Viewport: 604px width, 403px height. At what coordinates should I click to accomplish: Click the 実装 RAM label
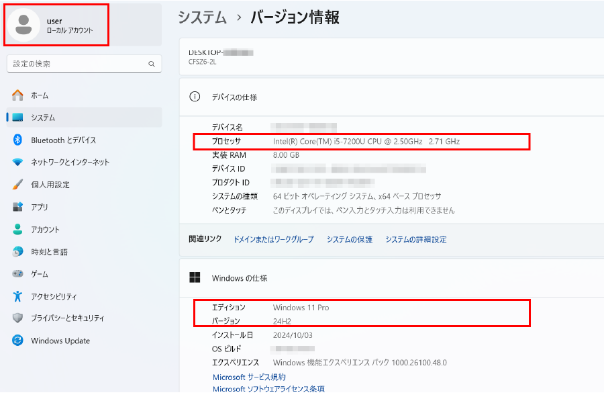click(x=229, y=155)
